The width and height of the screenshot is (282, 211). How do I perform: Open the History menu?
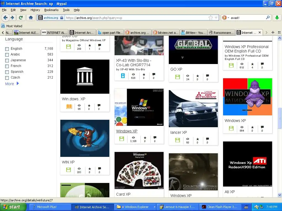(x=35, y=10)
